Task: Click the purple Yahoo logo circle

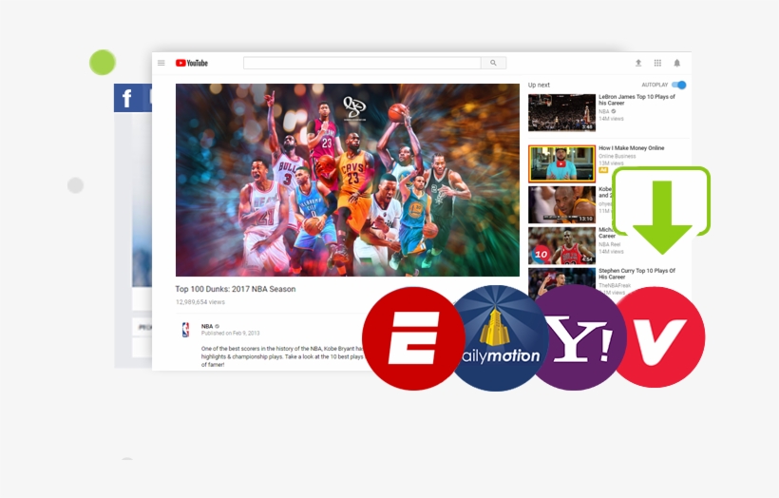Action: [x=579, y=337]
